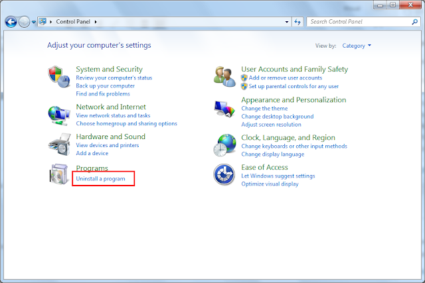
Task: Open Set up parental controls for any user
Action: pos(294,86)
